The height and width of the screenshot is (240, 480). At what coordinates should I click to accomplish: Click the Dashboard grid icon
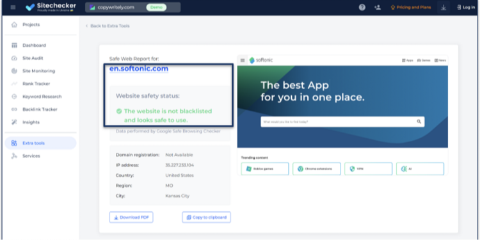[14, 45]
